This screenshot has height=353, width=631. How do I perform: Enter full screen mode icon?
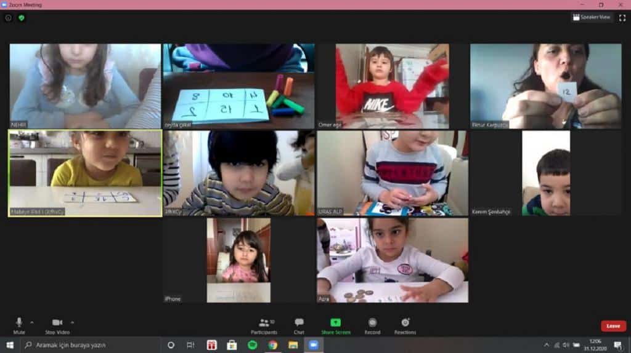click(622, 18)
